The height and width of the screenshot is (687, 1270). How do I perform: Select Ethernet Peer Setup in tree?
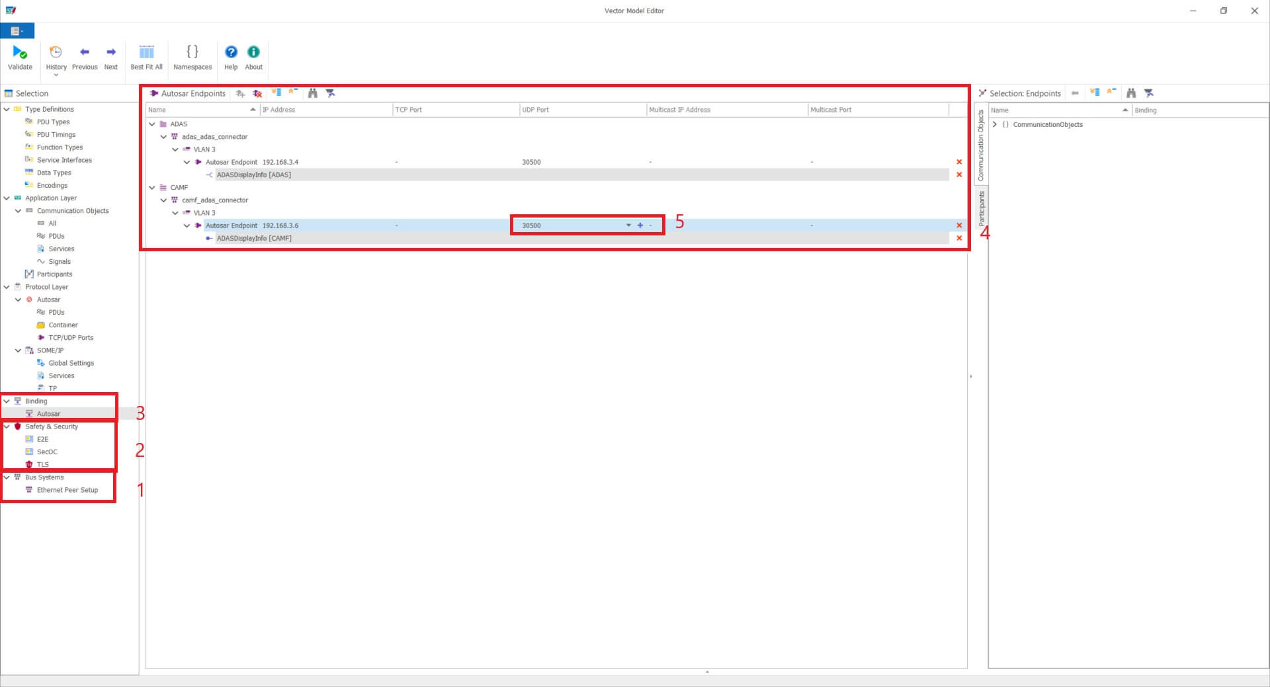[x=67, y=490]
